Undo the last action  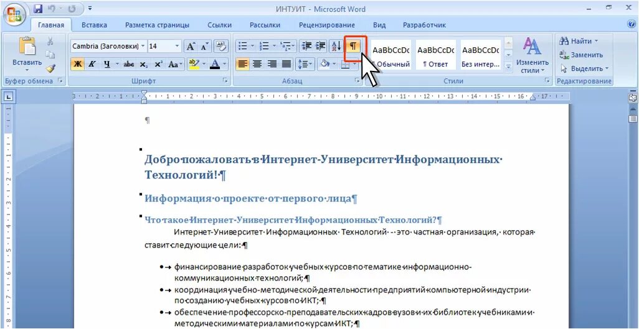pos(51,9)
